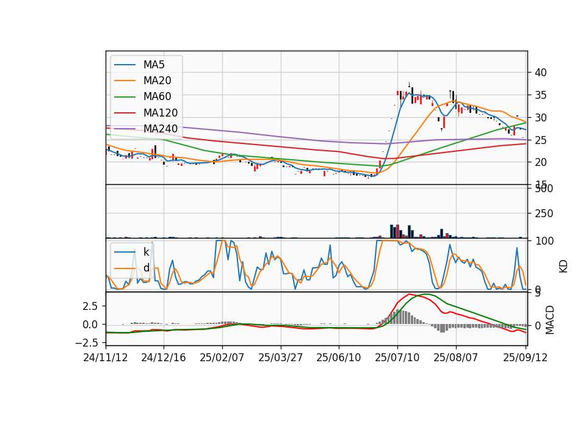
Task: Click the 25/03/27 date axis label
Action: (x=280, y=358)
